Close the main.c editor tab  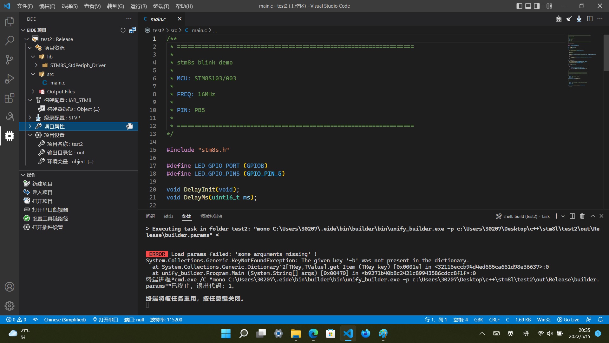click(x=180, y=19)
